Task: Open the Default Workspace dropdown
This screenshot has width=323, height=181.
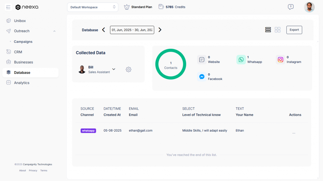Action: coord(93,7)
